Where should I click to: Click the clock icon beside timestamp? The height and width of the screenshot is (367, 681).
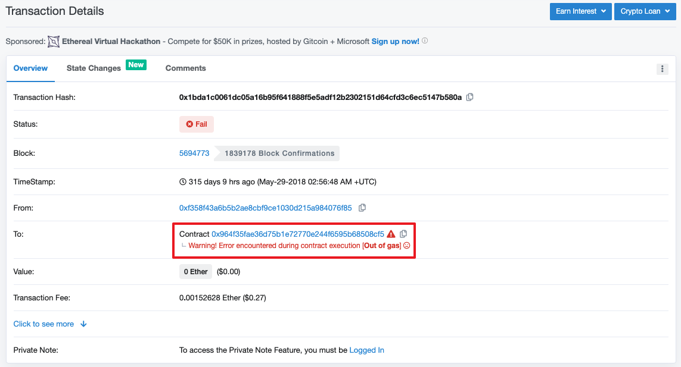tap(183, 182)
